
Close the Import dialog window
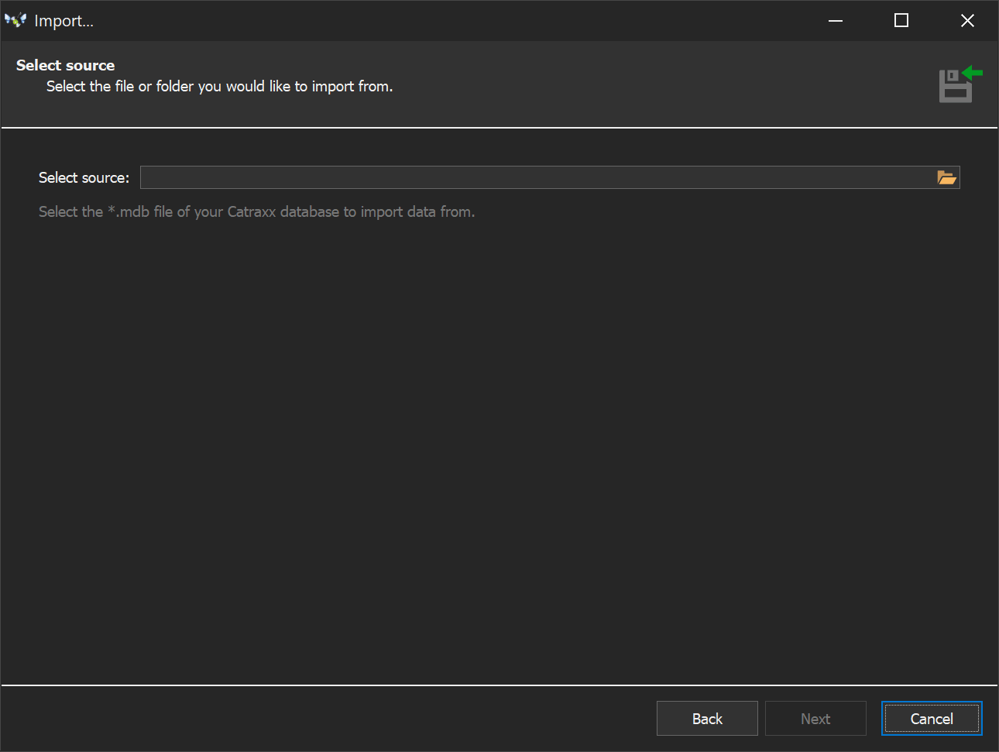[967, 20]
